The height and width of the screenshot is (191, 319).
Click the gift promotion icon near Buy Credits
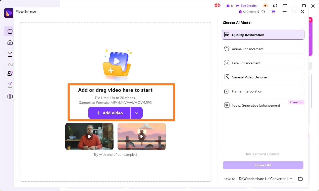(x=217, y=6)
